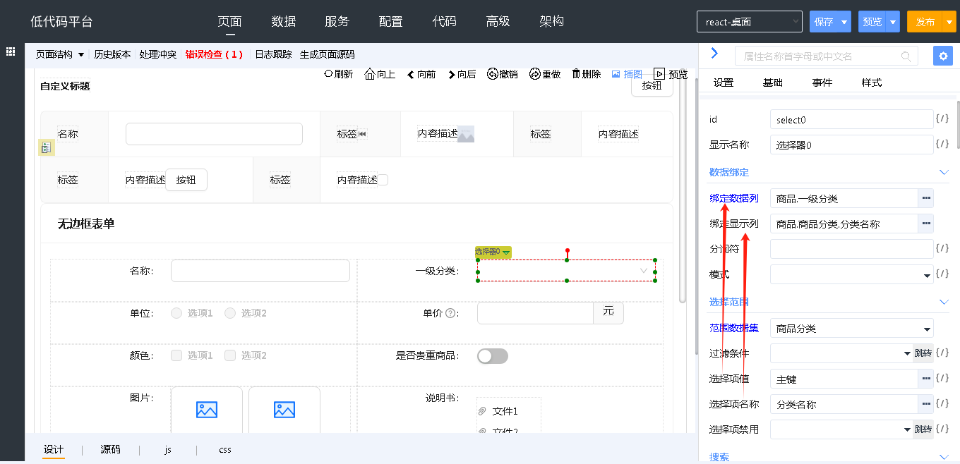960x464 pixels.
Task: Click the rewind icon beside first 标签
Action: coord(363,134)
